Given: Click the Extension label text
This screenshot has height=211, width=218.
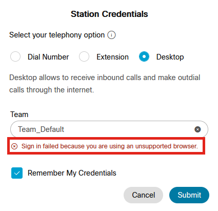Looking at the screenshot, I should [x=112, y=57].
